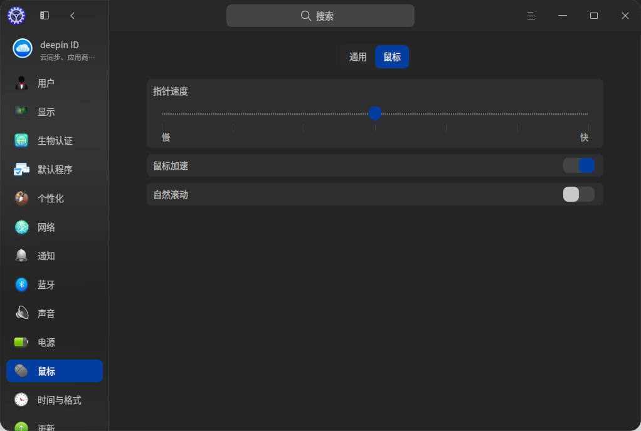Enable the 自然滚动 switch

click(x=578, y=194)
